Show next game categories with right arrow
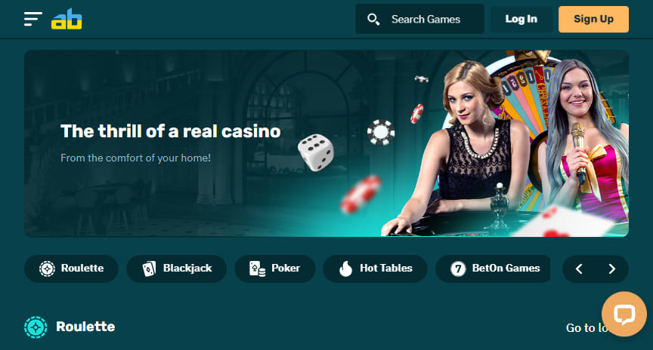Viewport: 653px width, 350px height. tap(611, 269)
